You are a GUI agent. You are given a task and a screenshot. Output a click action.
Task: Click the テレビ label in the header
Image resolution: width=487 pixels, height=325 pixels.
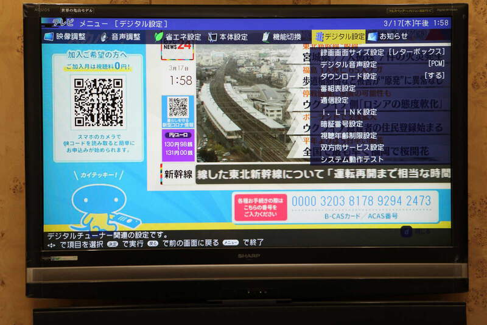(x=63, y=23)
